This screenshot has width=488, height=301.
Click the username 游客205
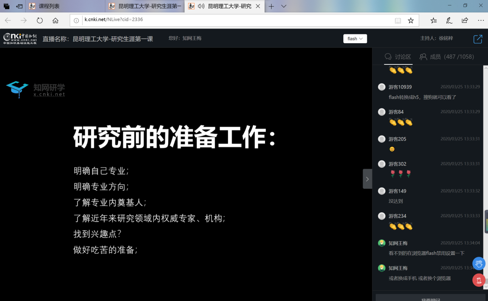(x=397, y=139)
